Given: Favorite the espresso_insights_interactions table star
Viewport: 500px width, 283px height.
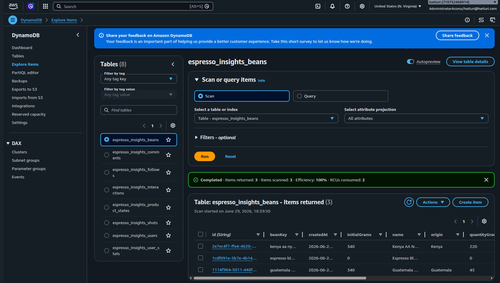Looking at the screenshot, I should pos(168,190).
